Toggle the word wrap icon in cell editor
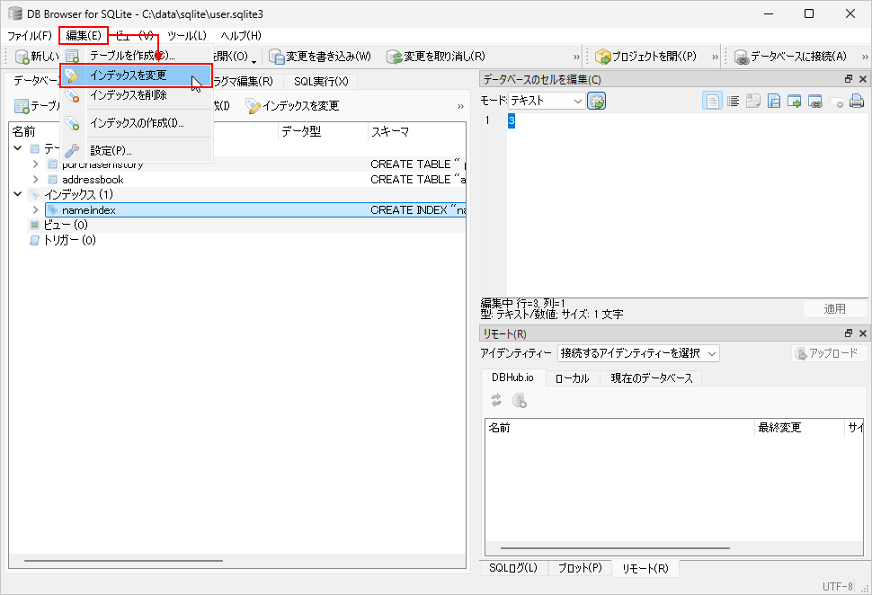Image resolution: width=872 pixels, height=595 pixels. pos(733,102)
